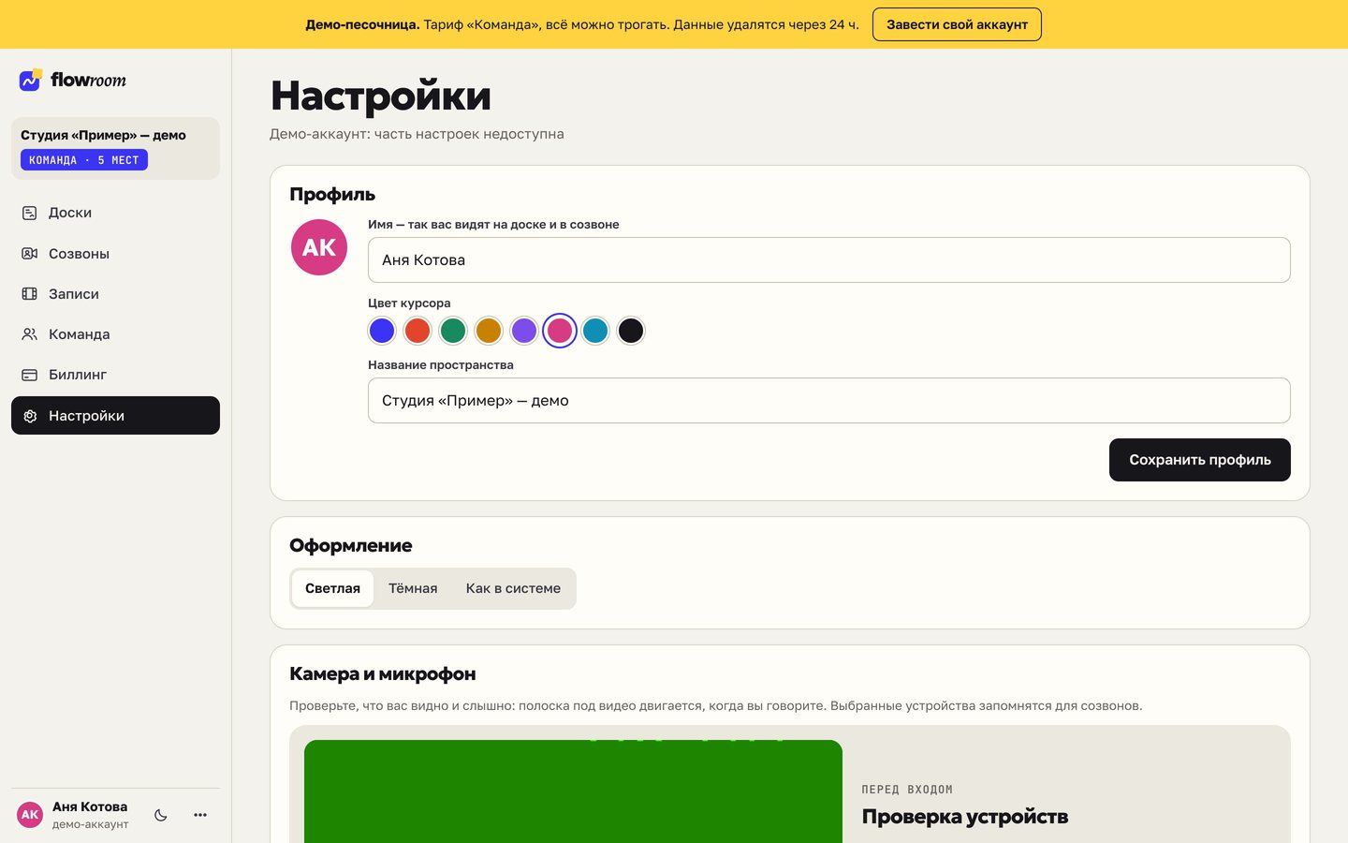Image resolution: width=1348 pixels, height=843 pixels.
Task: Click the large AK profile avatar
Action: [x=319, y=247]
